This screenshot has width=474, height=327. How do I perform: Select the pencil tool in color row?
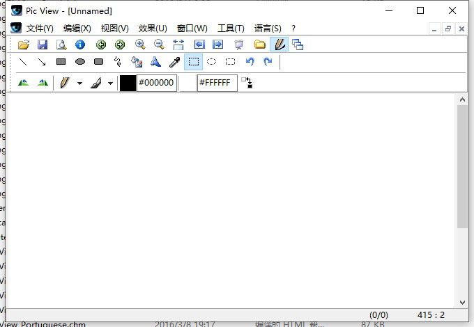tap(65, 83)
